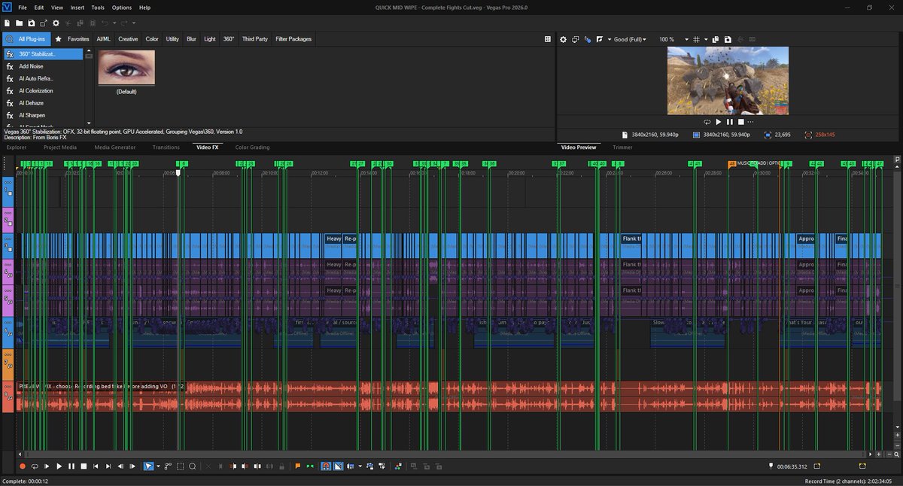
Task: Select the AI Colorization plug-in
Action: tap(43, 91)
